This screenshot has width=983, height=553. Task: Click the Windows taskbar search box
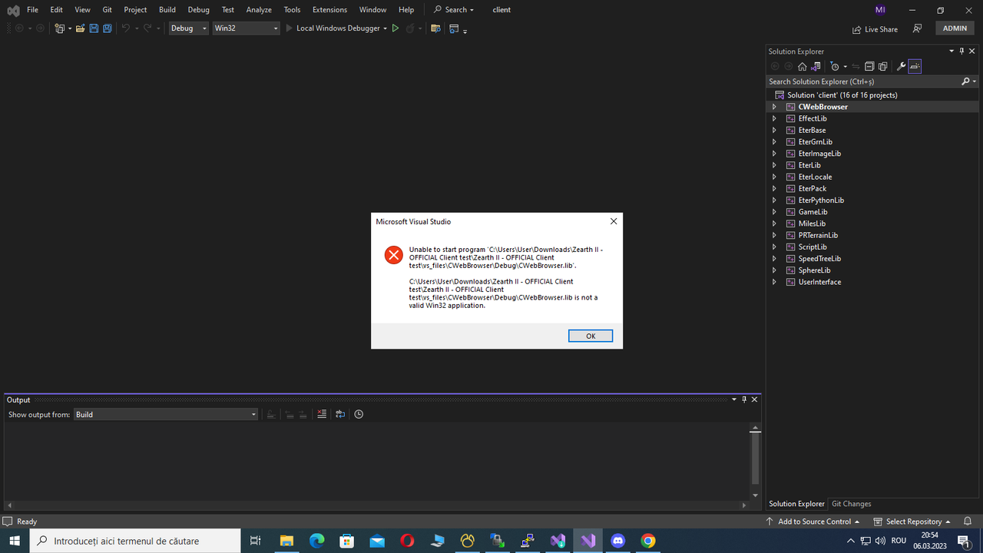click(x=137, y=541)
